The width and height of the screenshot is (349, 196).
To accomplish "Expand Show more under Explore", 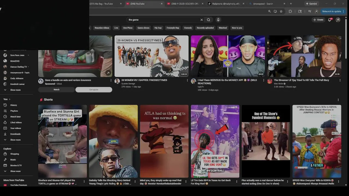I will (15, 171).
